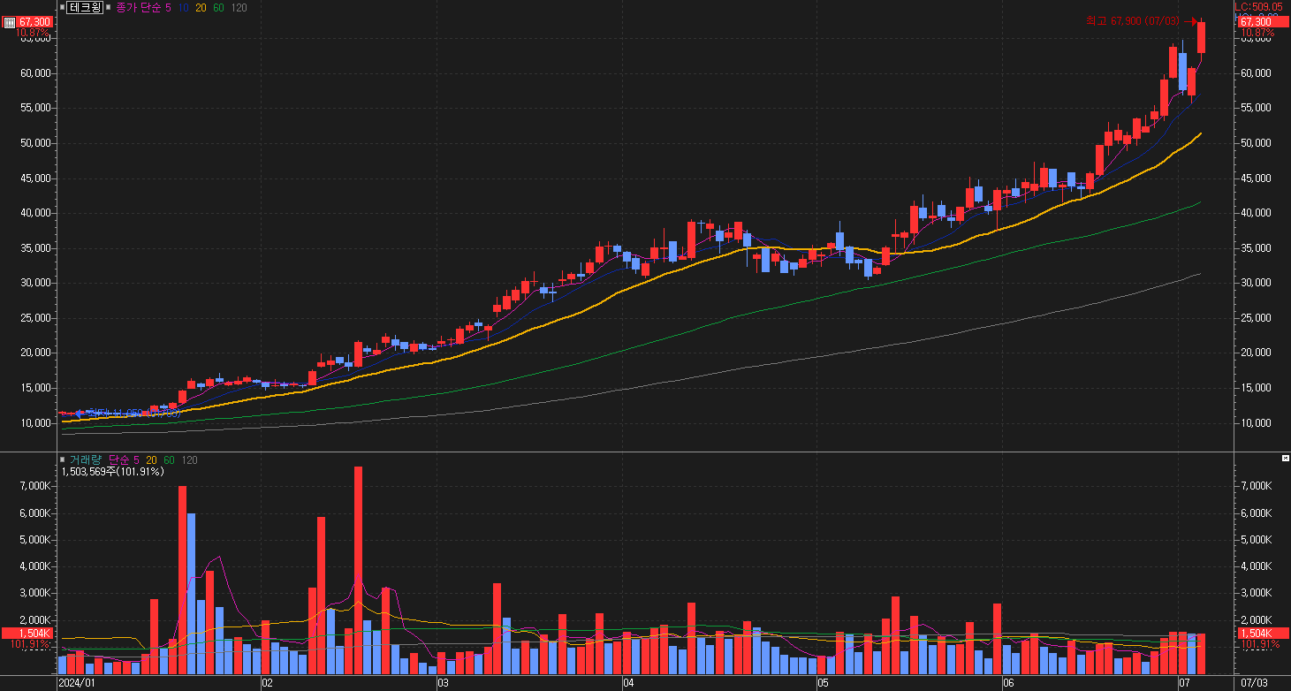The image size is (1291, 691).
Task: Click the 05 month label on time axis
Action: point(822,683)
